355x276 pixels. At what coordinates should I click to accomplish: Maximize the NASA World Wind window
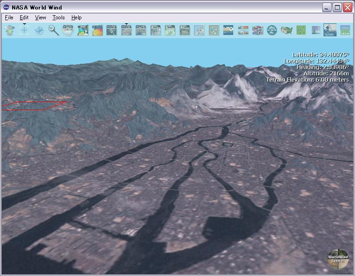pos(337,7)
